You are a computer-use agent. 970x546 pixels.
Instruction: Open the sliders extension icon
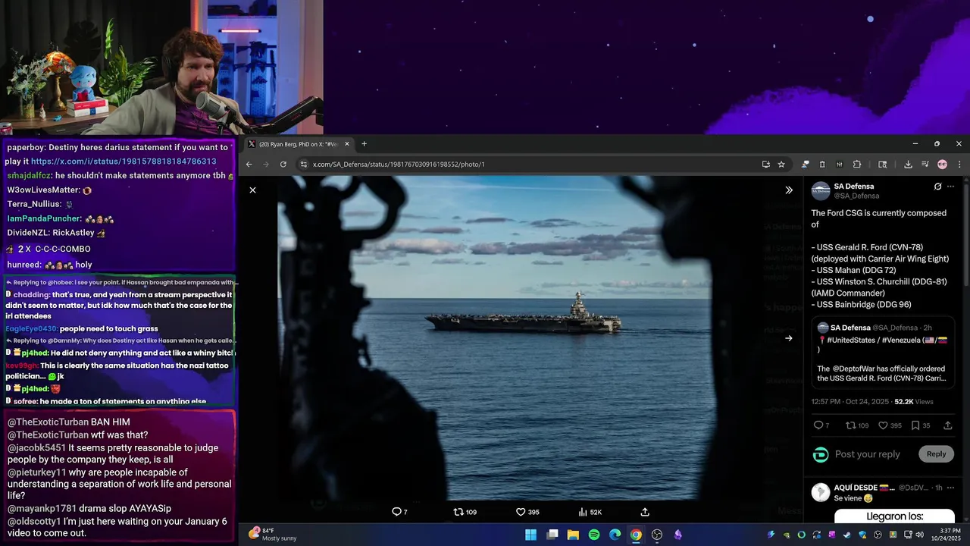(x=840, y=164)
